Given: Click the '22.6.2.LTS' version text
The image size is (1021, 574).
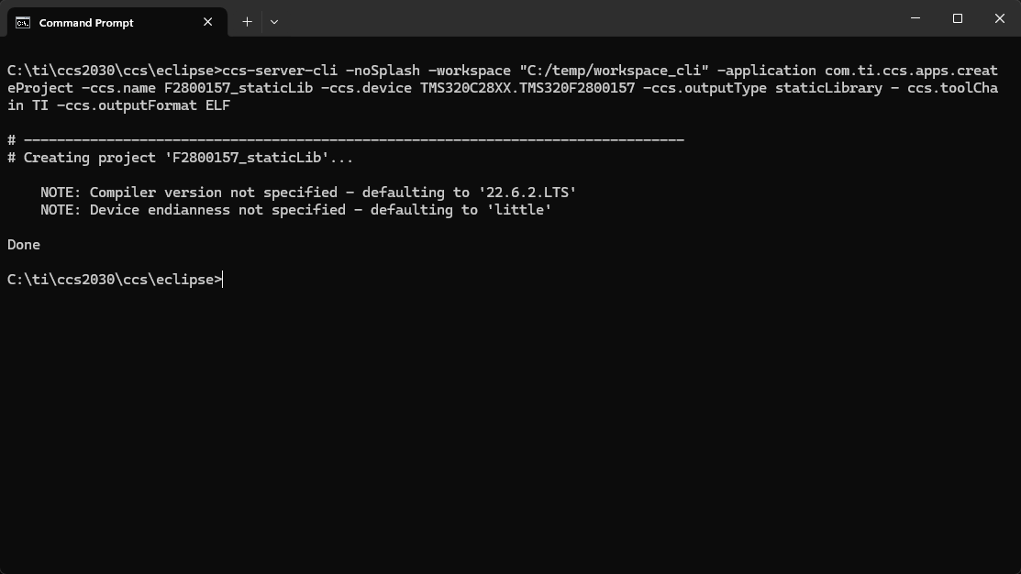Looking at the screenshot, I should coord(527,193).
